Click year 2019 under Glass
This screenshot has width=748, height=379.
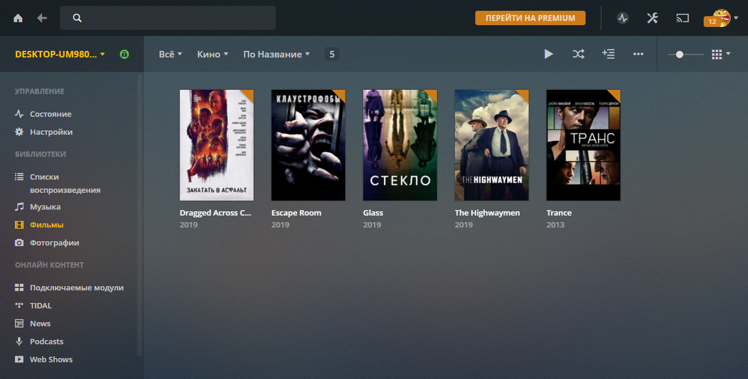[x=372, y=225]
